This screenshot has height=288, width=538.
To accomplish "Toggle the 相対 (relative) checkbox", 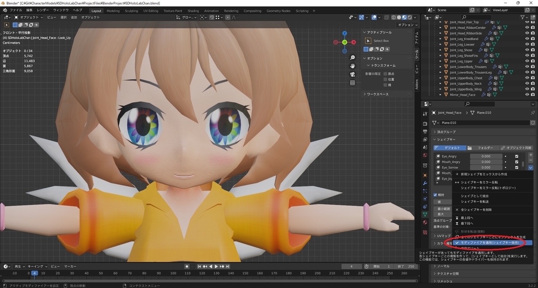I will tap(435, 195).
